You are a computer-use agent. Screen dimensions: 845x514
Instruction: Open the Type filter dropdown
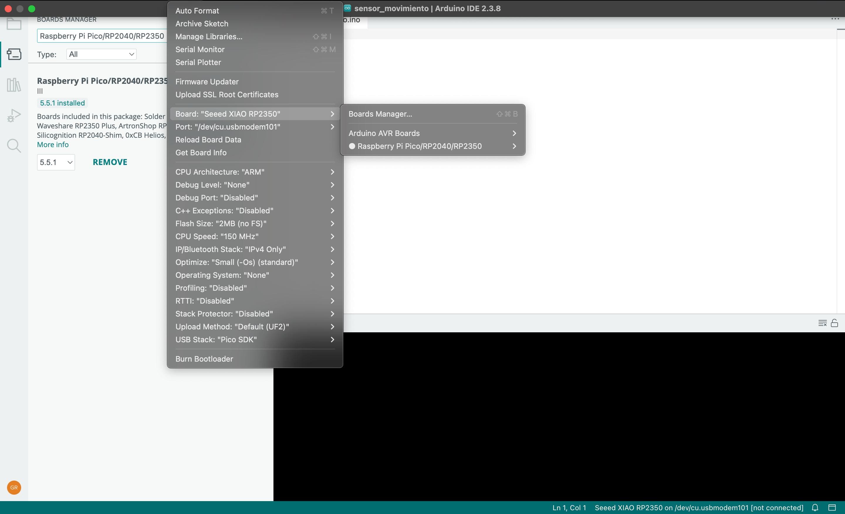tap(101, 54)
